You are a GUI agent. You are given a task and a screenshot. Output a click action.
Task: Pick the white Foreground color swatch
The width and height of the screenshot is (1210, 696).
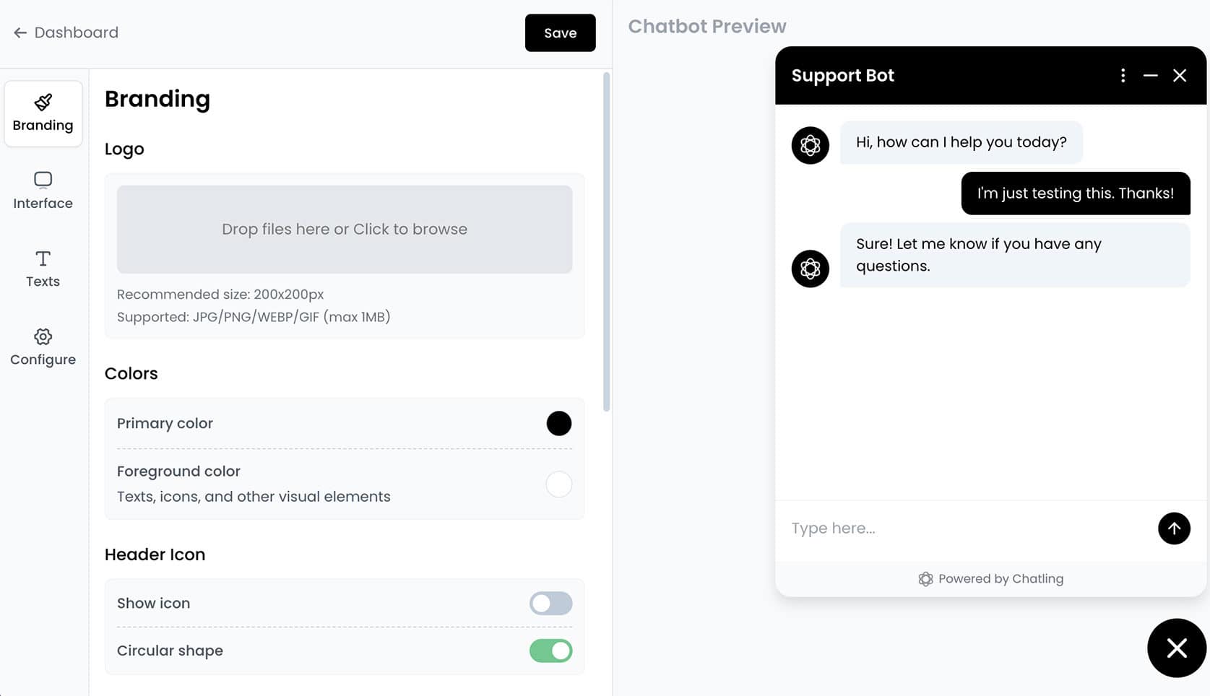tap(558, 484)
